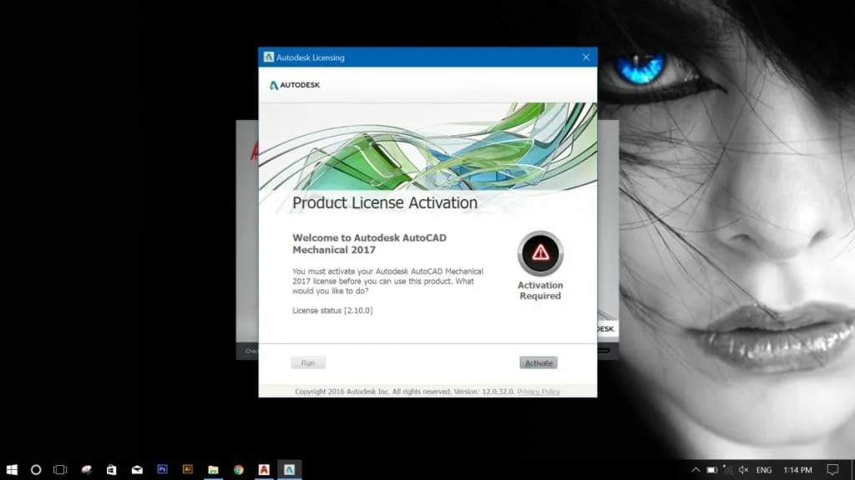The height and width of the screenshot is (480, 855).
Task: Open File Explorer from the taskbar
Action: pyautogui.click(x=213, y=470)
